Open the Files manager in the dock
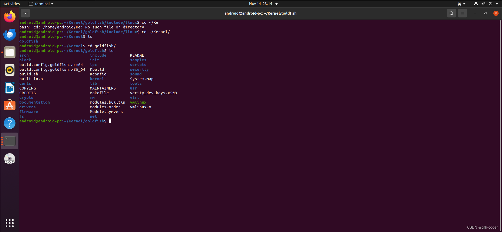 tap(10, 52)
